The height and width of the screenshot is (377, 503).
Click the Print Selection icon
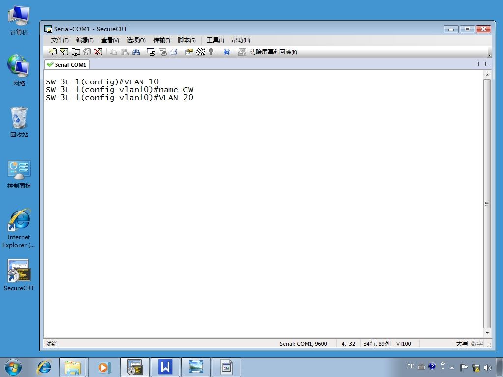pos(163,52)
